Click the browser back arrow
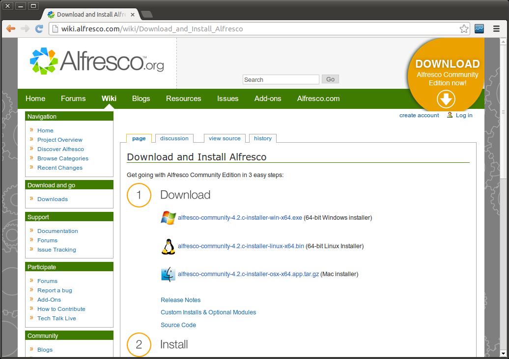This screenshot has height=359, width=509. coord(11,29)
